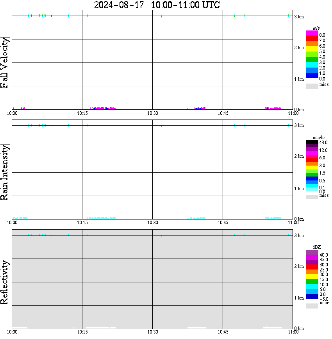The image size is (332, 339).
Task: Select the yellow 5.0 m/s legend color
Action: 312,49
